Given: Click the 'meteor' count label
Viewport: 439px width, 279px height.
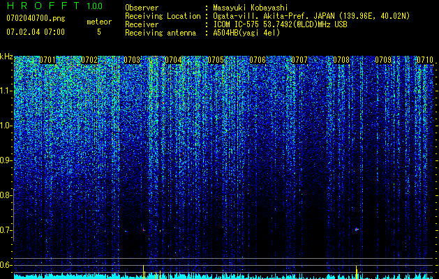Looking at the screenshot, I should [x=99, y=22].
